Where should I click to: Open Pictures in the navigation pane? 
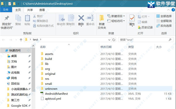click(14, 67)
